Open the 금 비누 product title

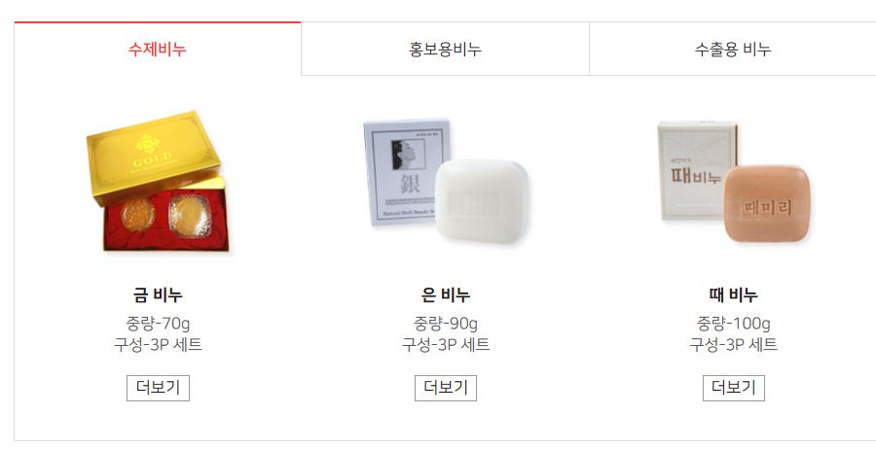158,294
